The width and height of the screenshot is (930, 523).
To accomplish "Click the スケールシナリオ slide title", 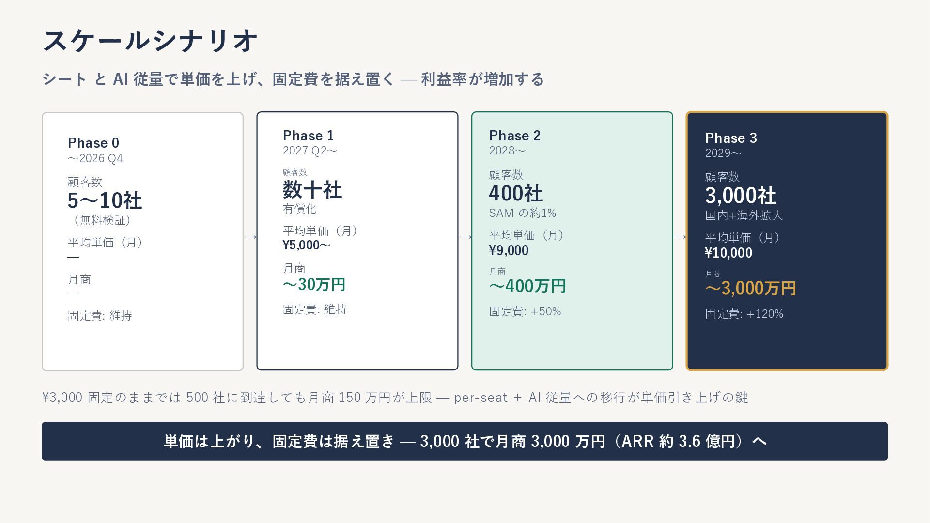I will pos(150,40).
